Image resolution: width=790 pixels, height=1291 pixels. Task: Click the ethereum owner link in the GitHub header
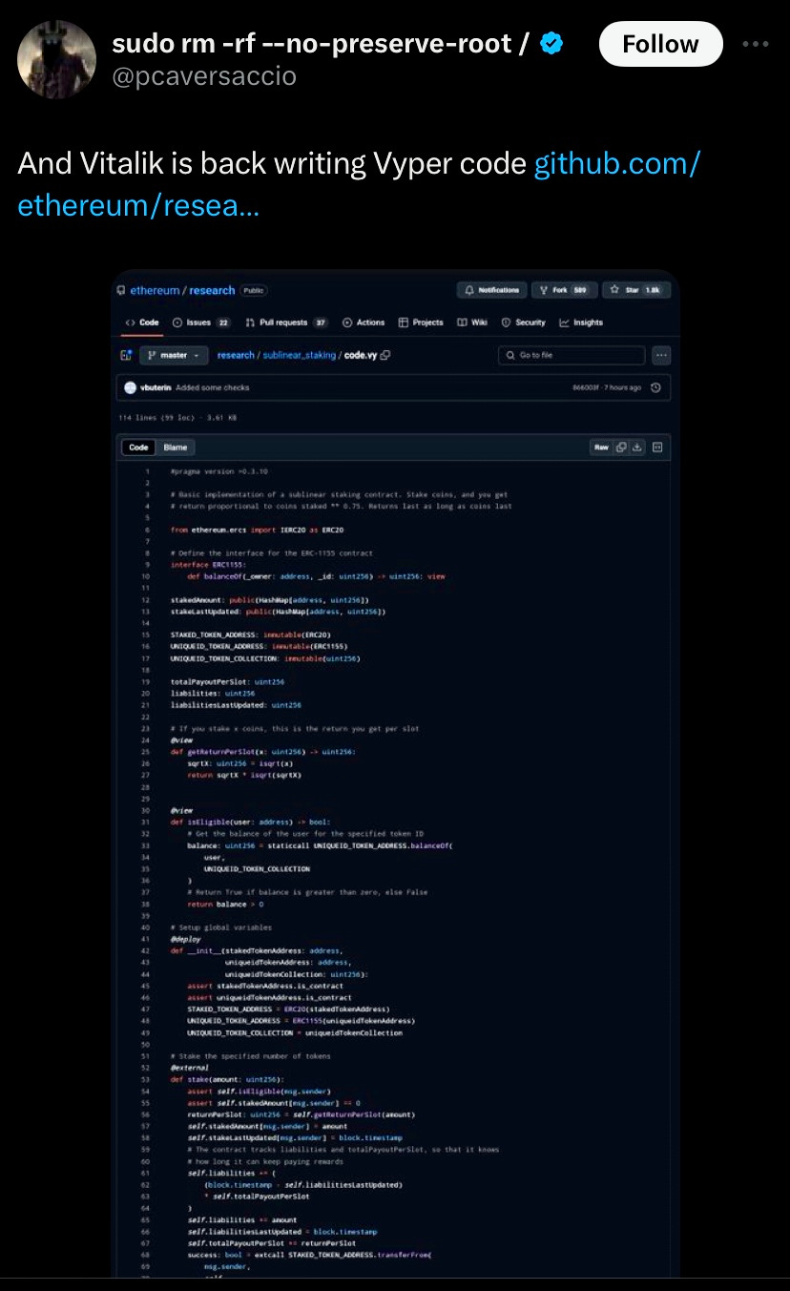tap(154, 290)
